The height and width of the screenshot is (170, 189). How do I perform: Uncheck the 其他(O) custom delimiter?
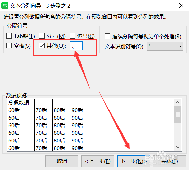pyautogui.click(x=42, y=46)
